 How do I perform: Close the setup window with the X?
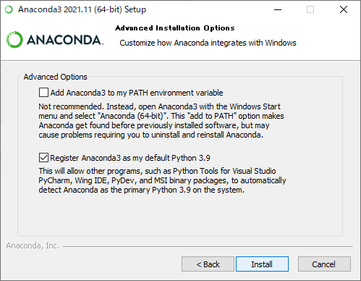[x=344, y=9]
